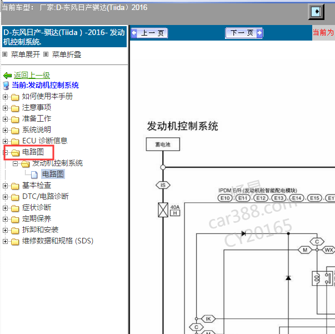335x334 pixels.
Task: Click the 当前:发动机控制系统 heading
Action: click(x=45, y=85)
